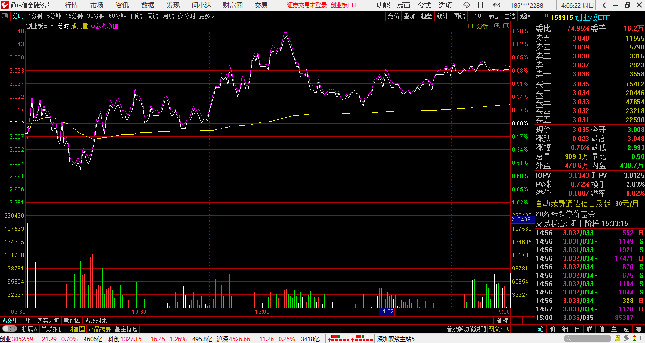Click the panel layout icon beside ETF分析

click(x=497, y=26)
